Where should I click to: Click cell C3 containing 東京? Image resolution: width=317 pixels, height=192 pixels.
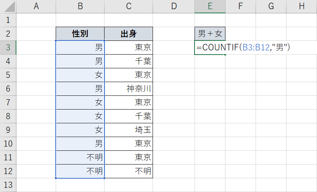129,48
